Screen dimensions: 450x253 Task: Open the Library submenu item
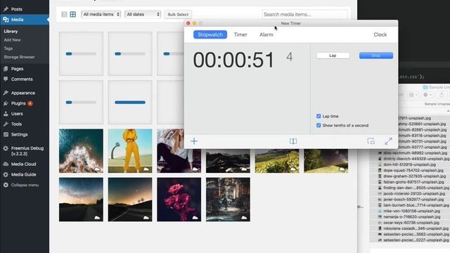point(11,31)
